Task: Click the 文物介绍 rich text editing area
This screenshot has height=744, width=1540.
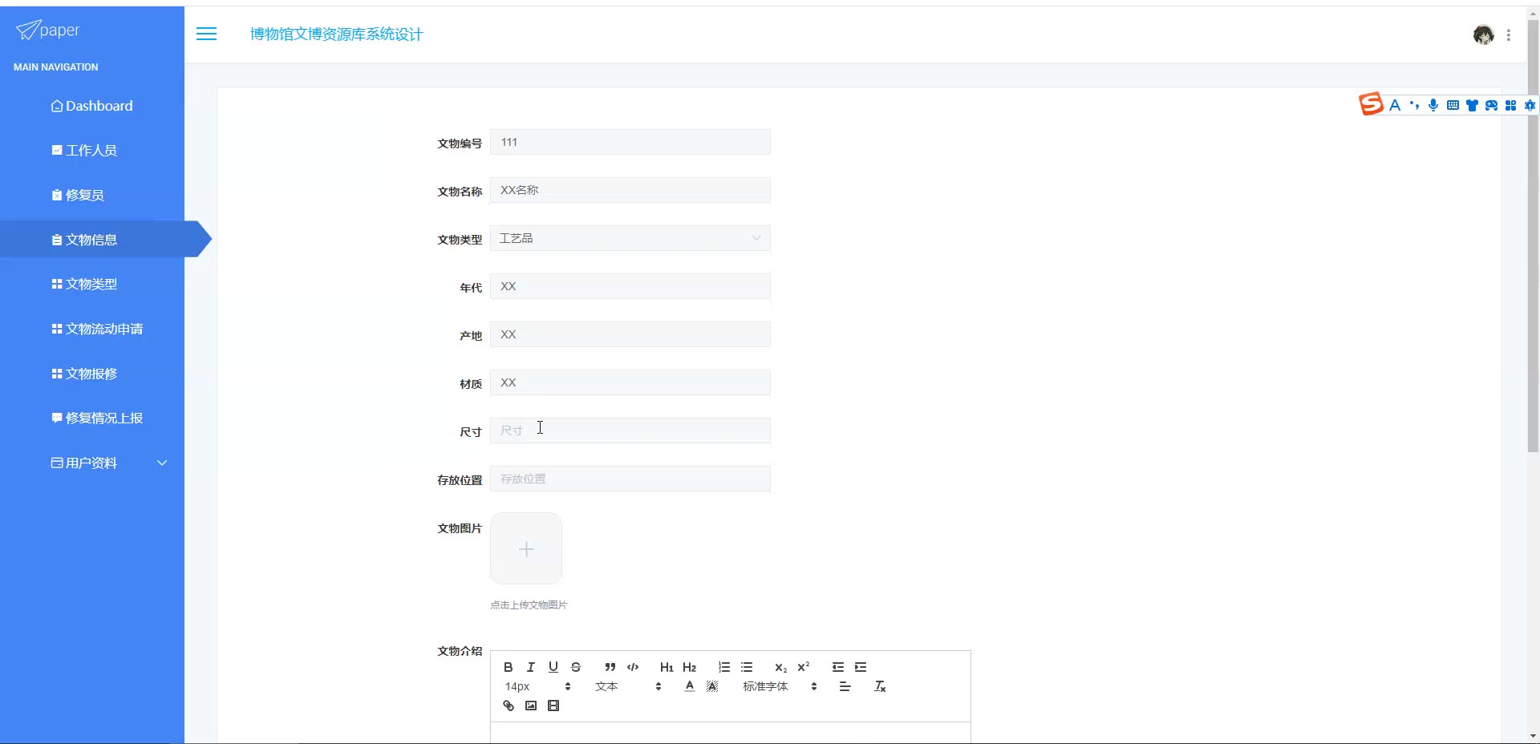Action: click(x=731, y=733)
